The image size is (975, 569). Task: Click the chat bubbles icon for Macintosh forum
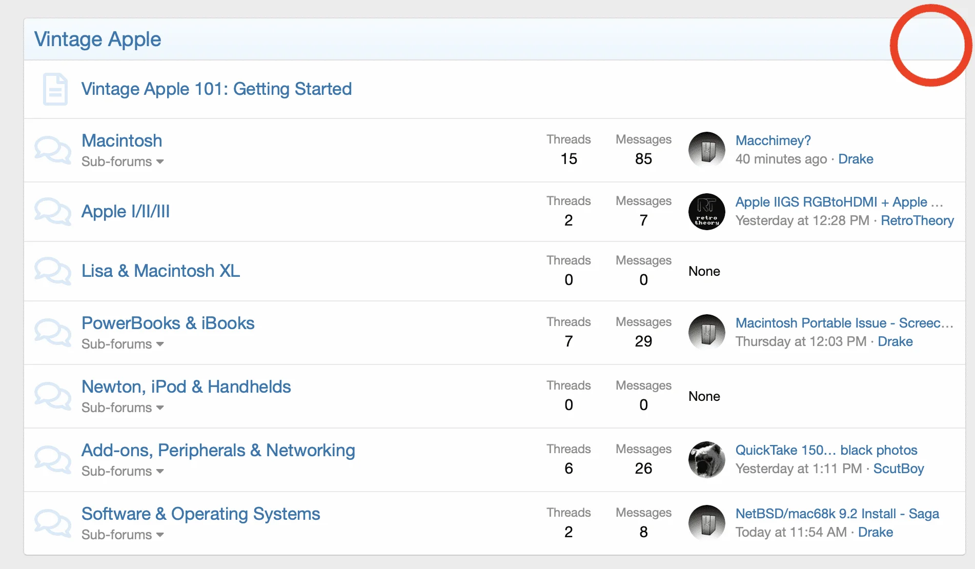tap(53, 150)
